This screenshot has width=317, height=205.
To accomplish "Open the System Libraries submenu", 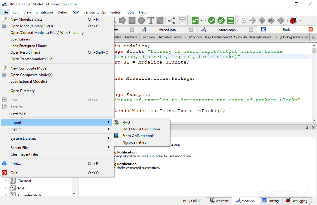I will click(57, 138).
